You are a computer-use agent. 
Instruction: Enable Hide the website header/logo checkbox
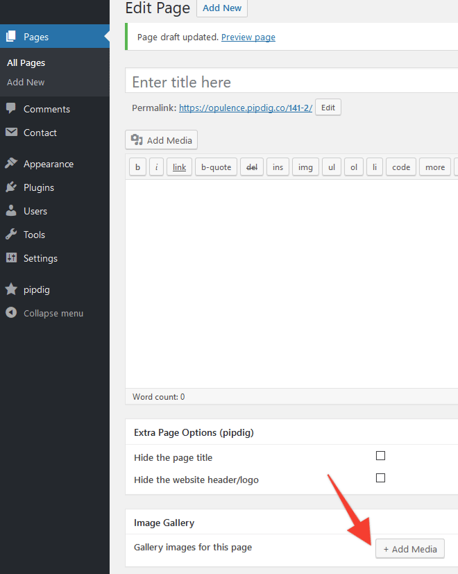coord(381,478)
